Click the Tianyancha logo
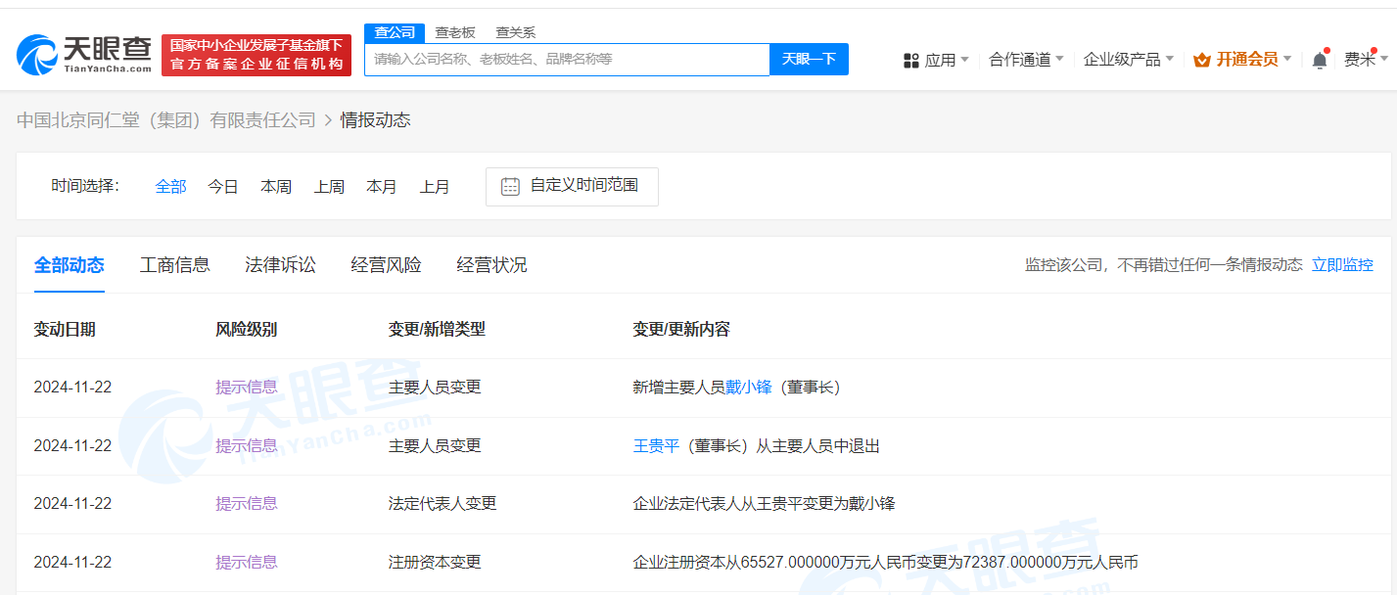Viewport: 1397px width, 595px height. [84, 54]
